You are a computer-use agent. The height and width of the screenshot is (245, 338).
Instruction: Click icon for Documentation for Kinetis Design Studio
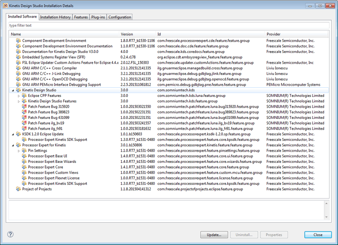19,52
